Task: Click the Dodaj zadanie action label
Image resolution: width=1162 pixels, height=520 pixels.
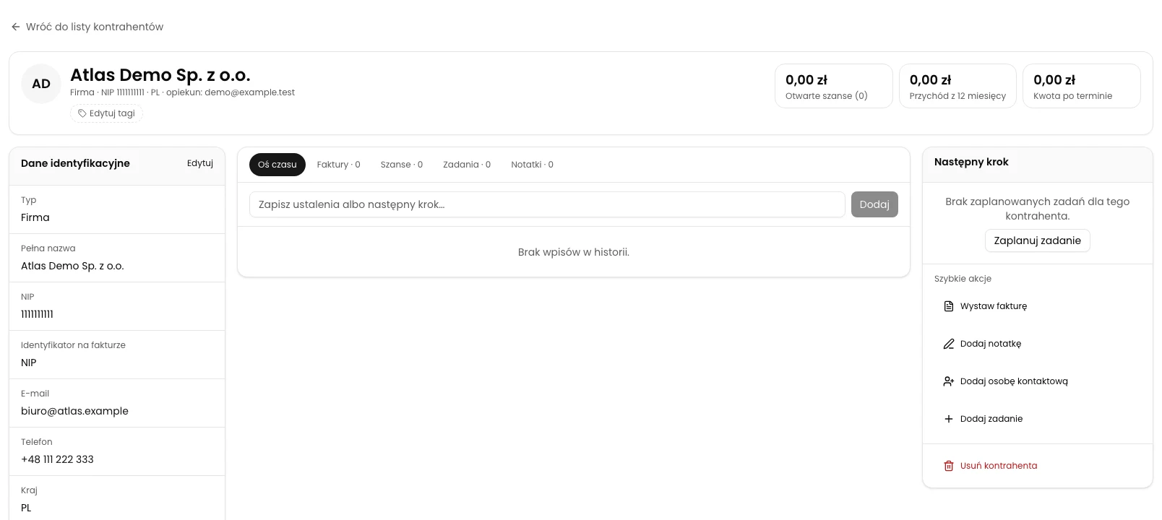Action: tap(991, 419)
